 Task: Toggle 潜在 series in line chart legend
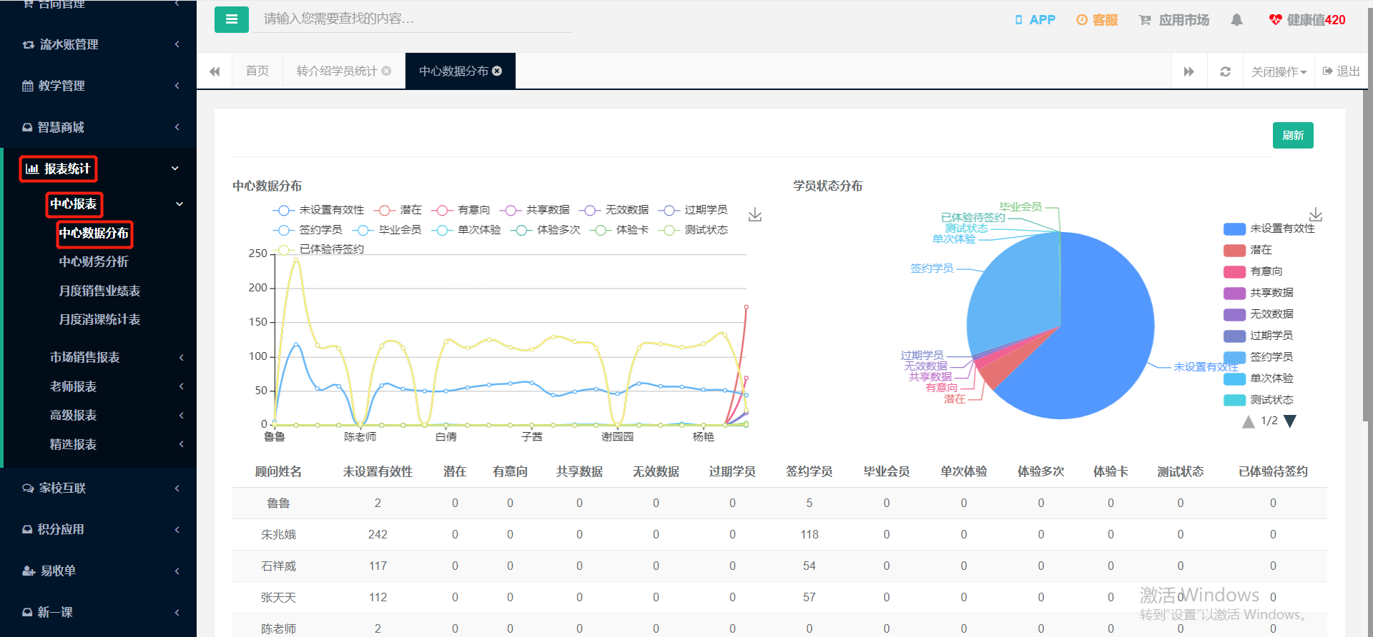coord(398,210)
